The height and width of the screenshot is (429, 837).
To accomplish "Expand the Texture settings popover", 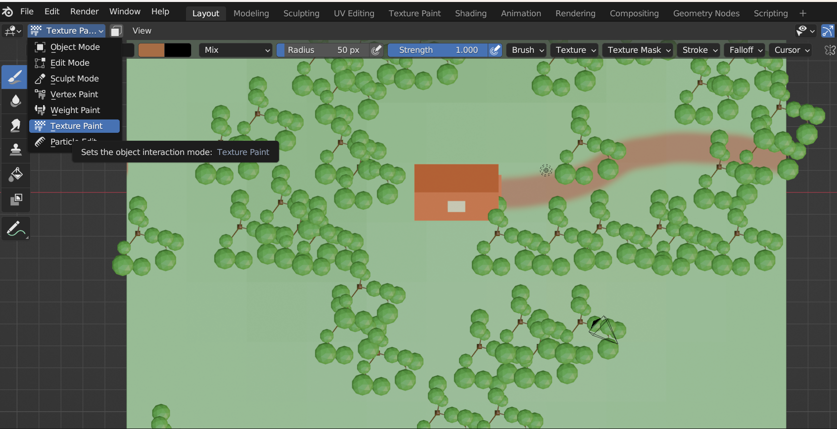I will pos(575,50).
